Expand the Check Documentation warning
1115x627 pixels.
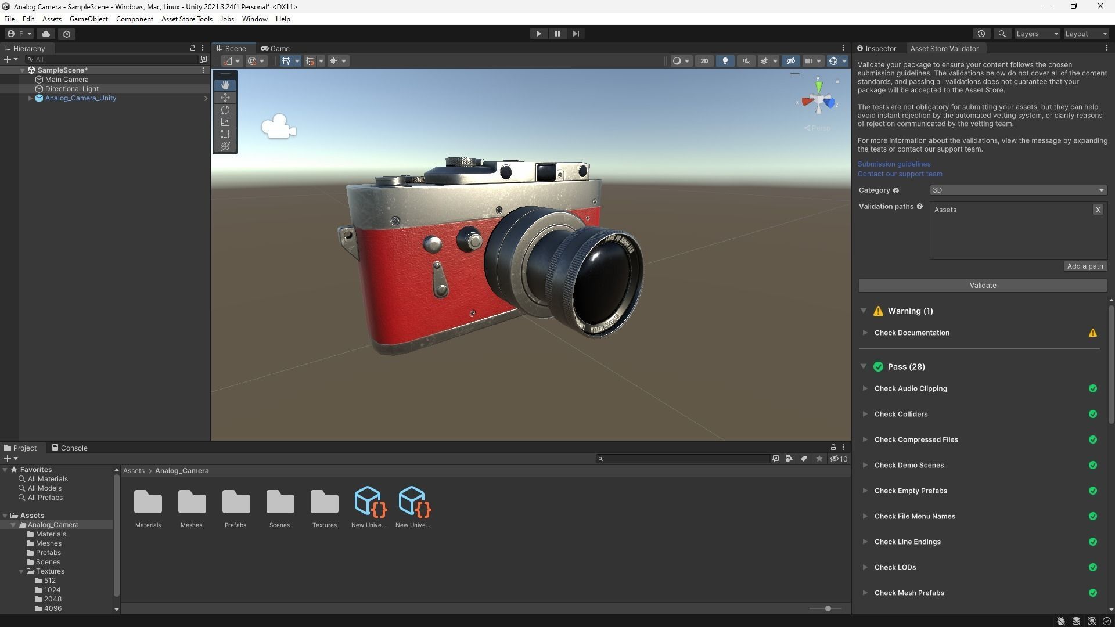[x=865, y=333]
